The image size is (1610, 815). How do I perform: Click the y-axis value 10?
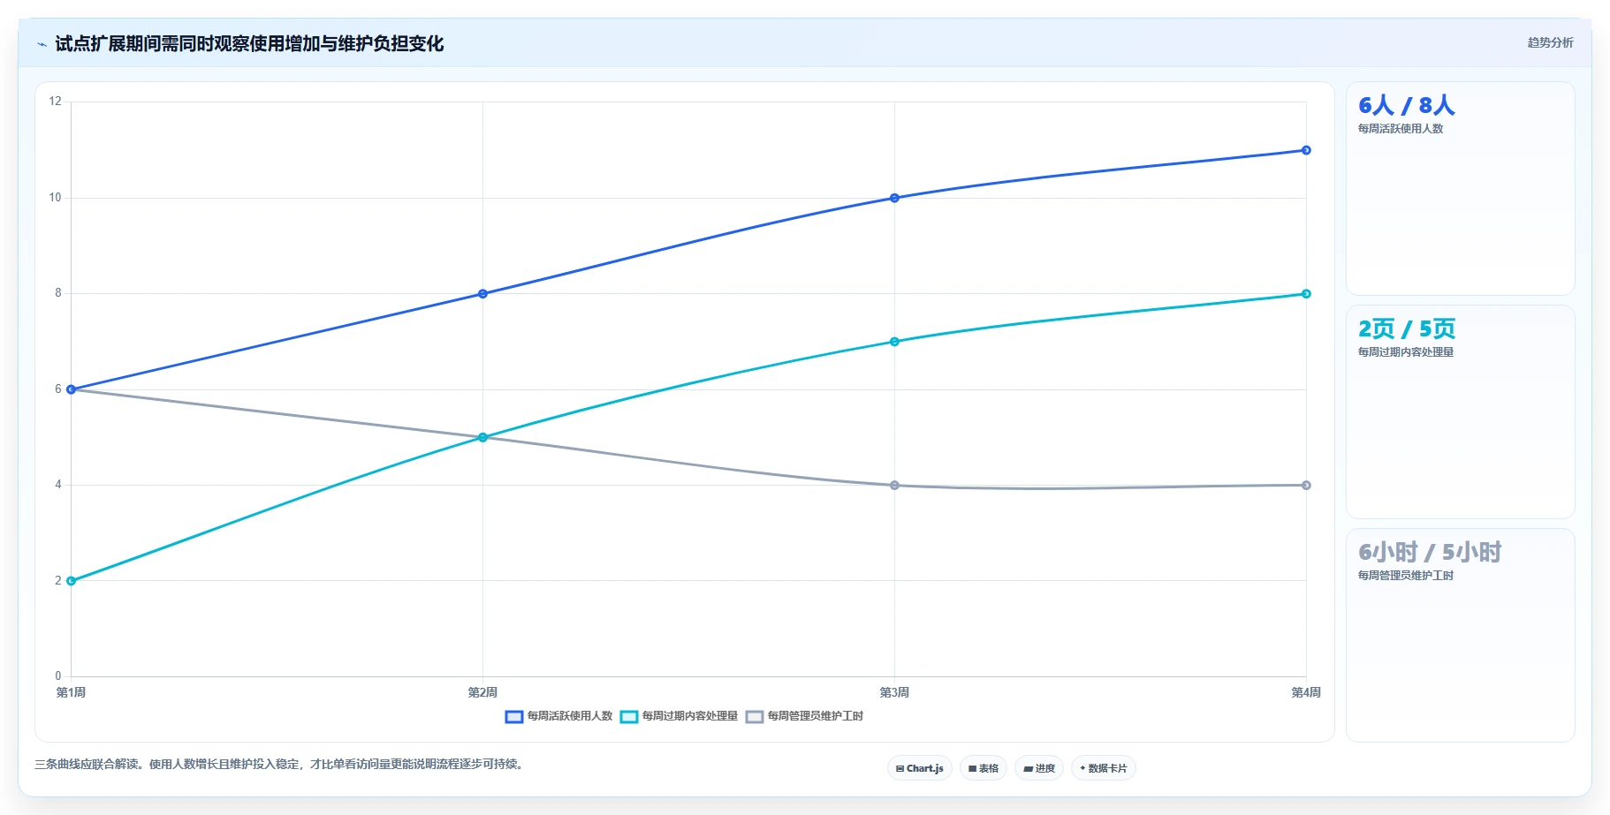(56, 198)
